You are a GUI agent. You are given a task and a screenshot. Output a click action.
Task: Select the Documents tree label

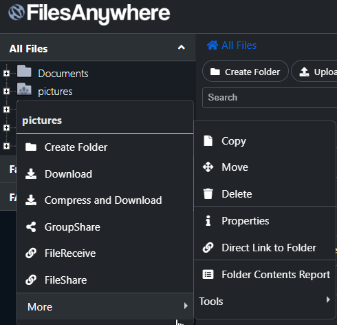(x=63, y=74)
